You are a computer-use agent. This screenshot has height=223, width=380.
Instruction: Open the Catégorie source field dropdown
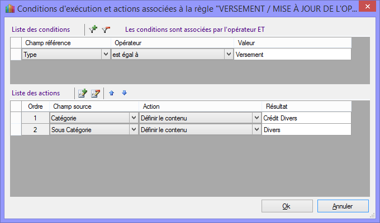pos(133,118)
